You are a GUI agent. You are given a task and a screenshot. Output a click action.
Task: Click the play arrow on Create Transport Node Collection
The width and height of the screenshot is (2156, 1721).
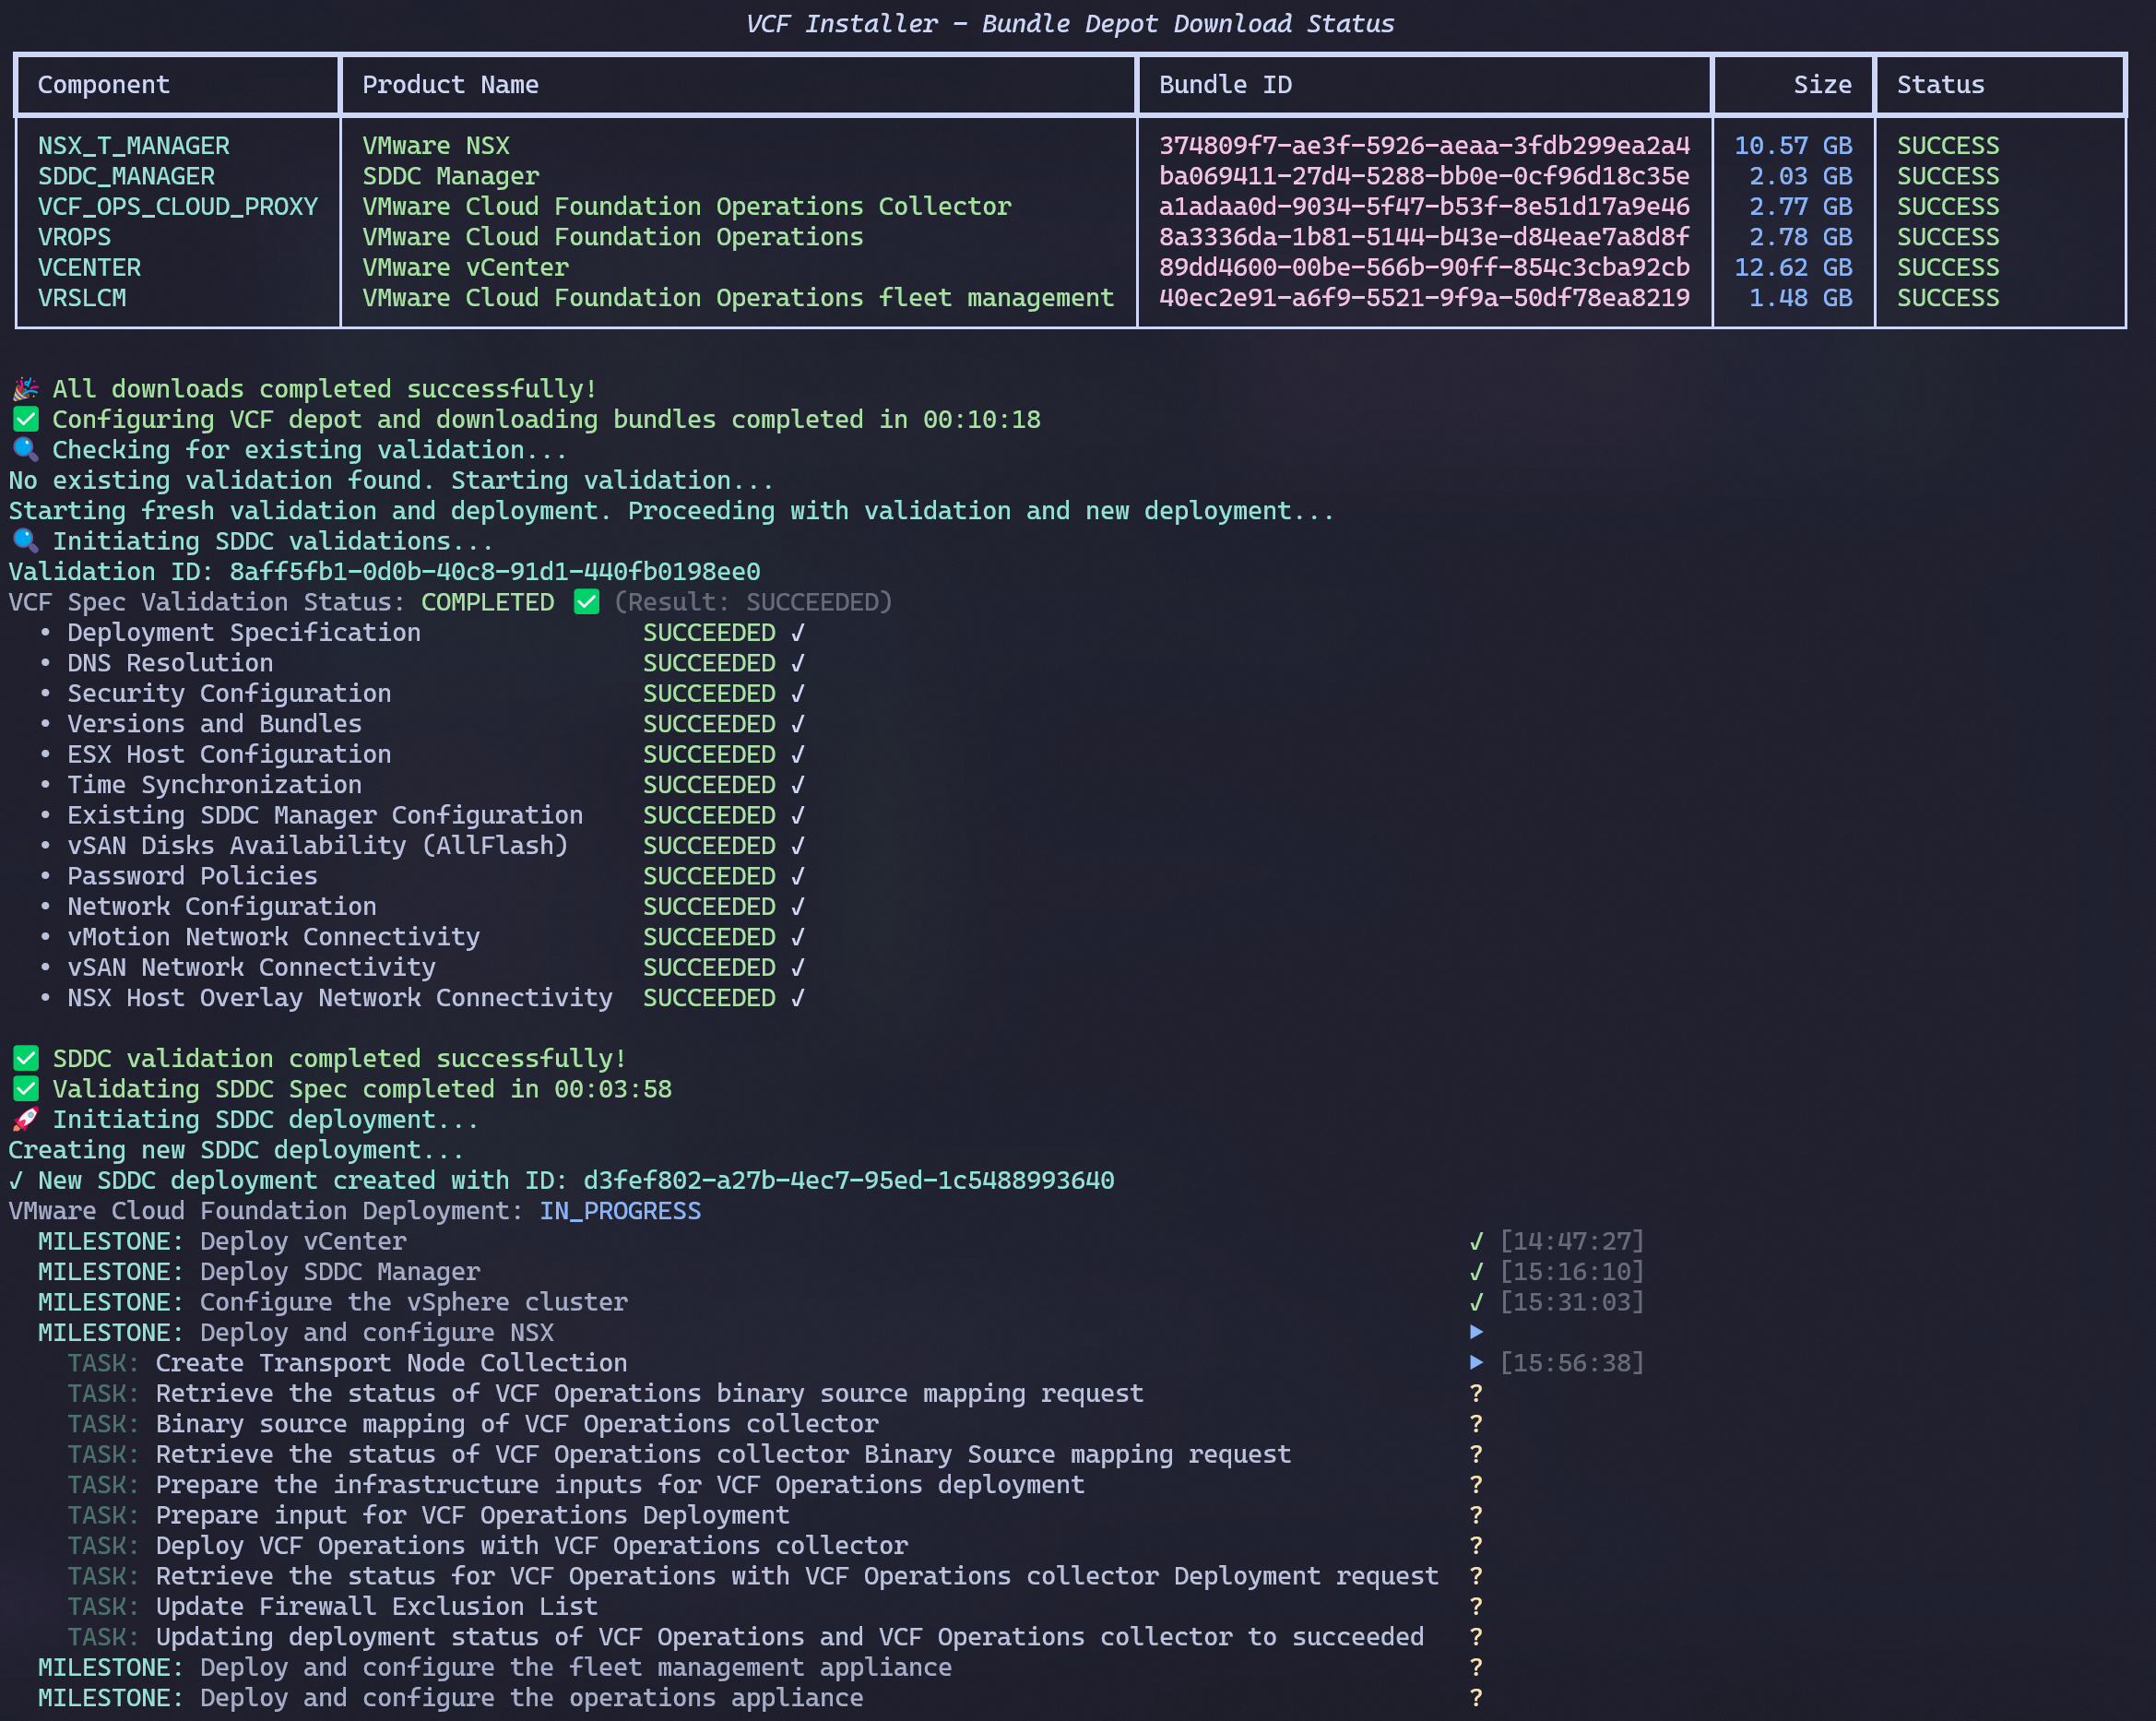(x=1476, y=1363)
